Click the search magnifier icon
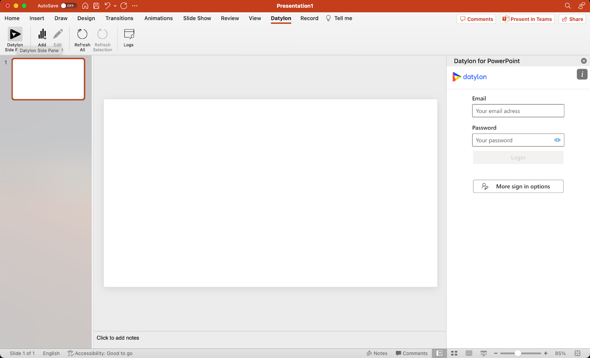This screenshot has width=590, height=358. (x=568, y=6)
